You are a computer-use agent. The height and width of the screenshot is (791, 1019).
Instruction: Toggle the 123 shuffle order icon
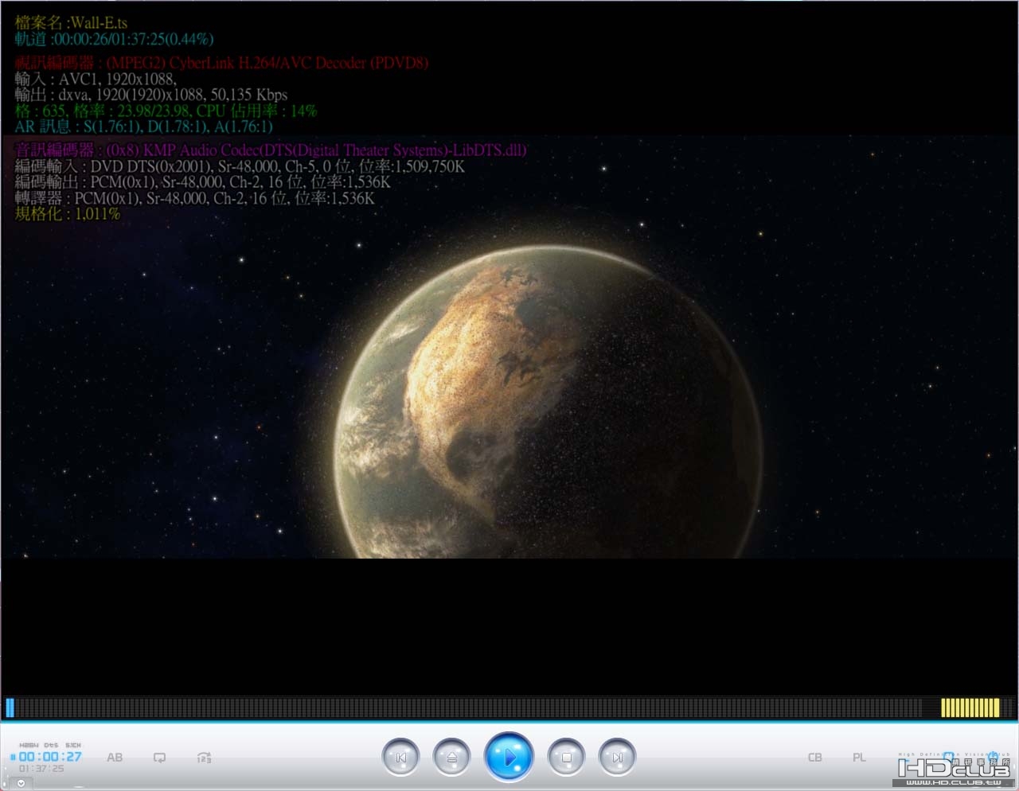(x=204, y=758)
